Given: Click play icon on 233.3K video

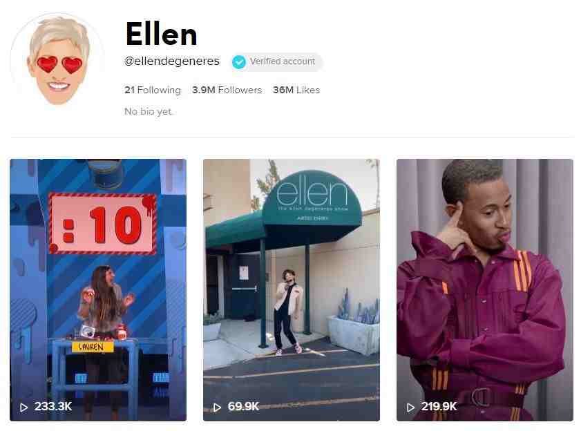Looking at the screenshot, I should pyautogui.click(x=23, y=408).
